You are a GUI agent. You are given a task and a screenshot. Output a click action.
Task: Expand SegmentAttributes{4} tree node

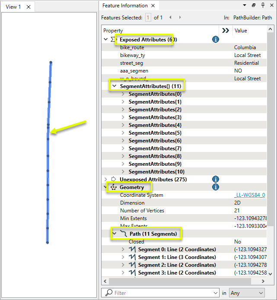tap(123, 125)
